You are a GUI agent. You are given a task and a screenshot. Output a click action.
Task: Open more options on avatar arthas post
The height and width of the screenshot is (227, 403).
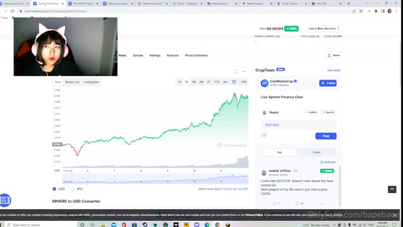[x=322, y=203]
